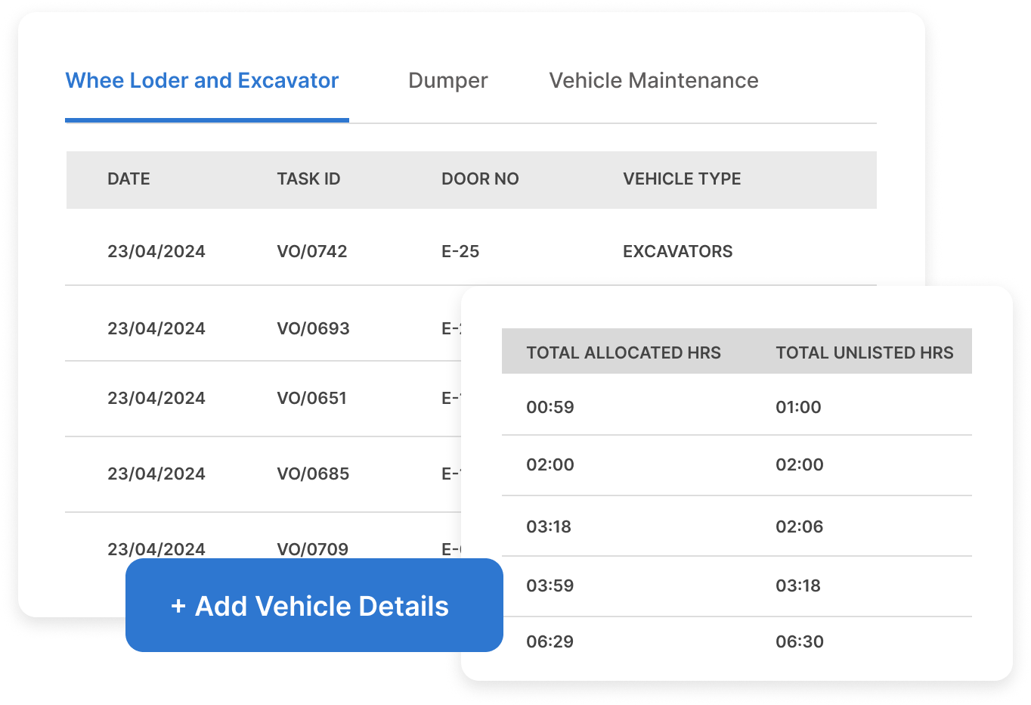1031x705 pixels.
Task: Sort by the DOOR NO column
Action: click(x=480, y=179)
